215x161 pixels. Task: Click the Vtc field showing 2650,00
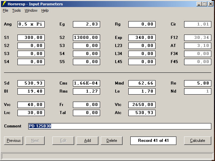[142, 105]
